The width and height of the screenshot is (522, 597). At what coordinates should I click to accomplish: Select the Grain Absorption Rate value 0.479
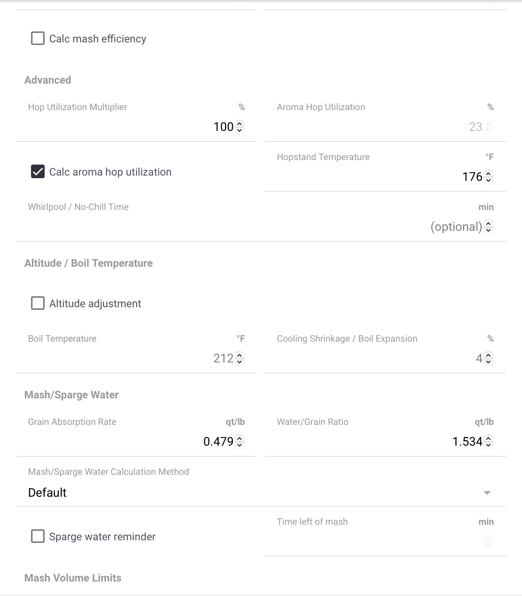tap(218, 442)
